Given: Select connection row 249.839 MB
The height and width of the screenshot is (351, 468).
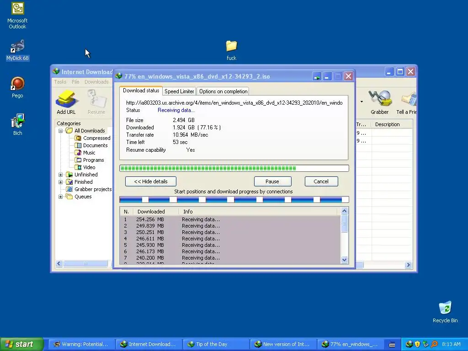Looking at the screenshot, I should coord(230,226).
